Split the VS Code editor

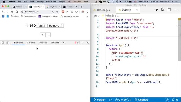(169, 10)
